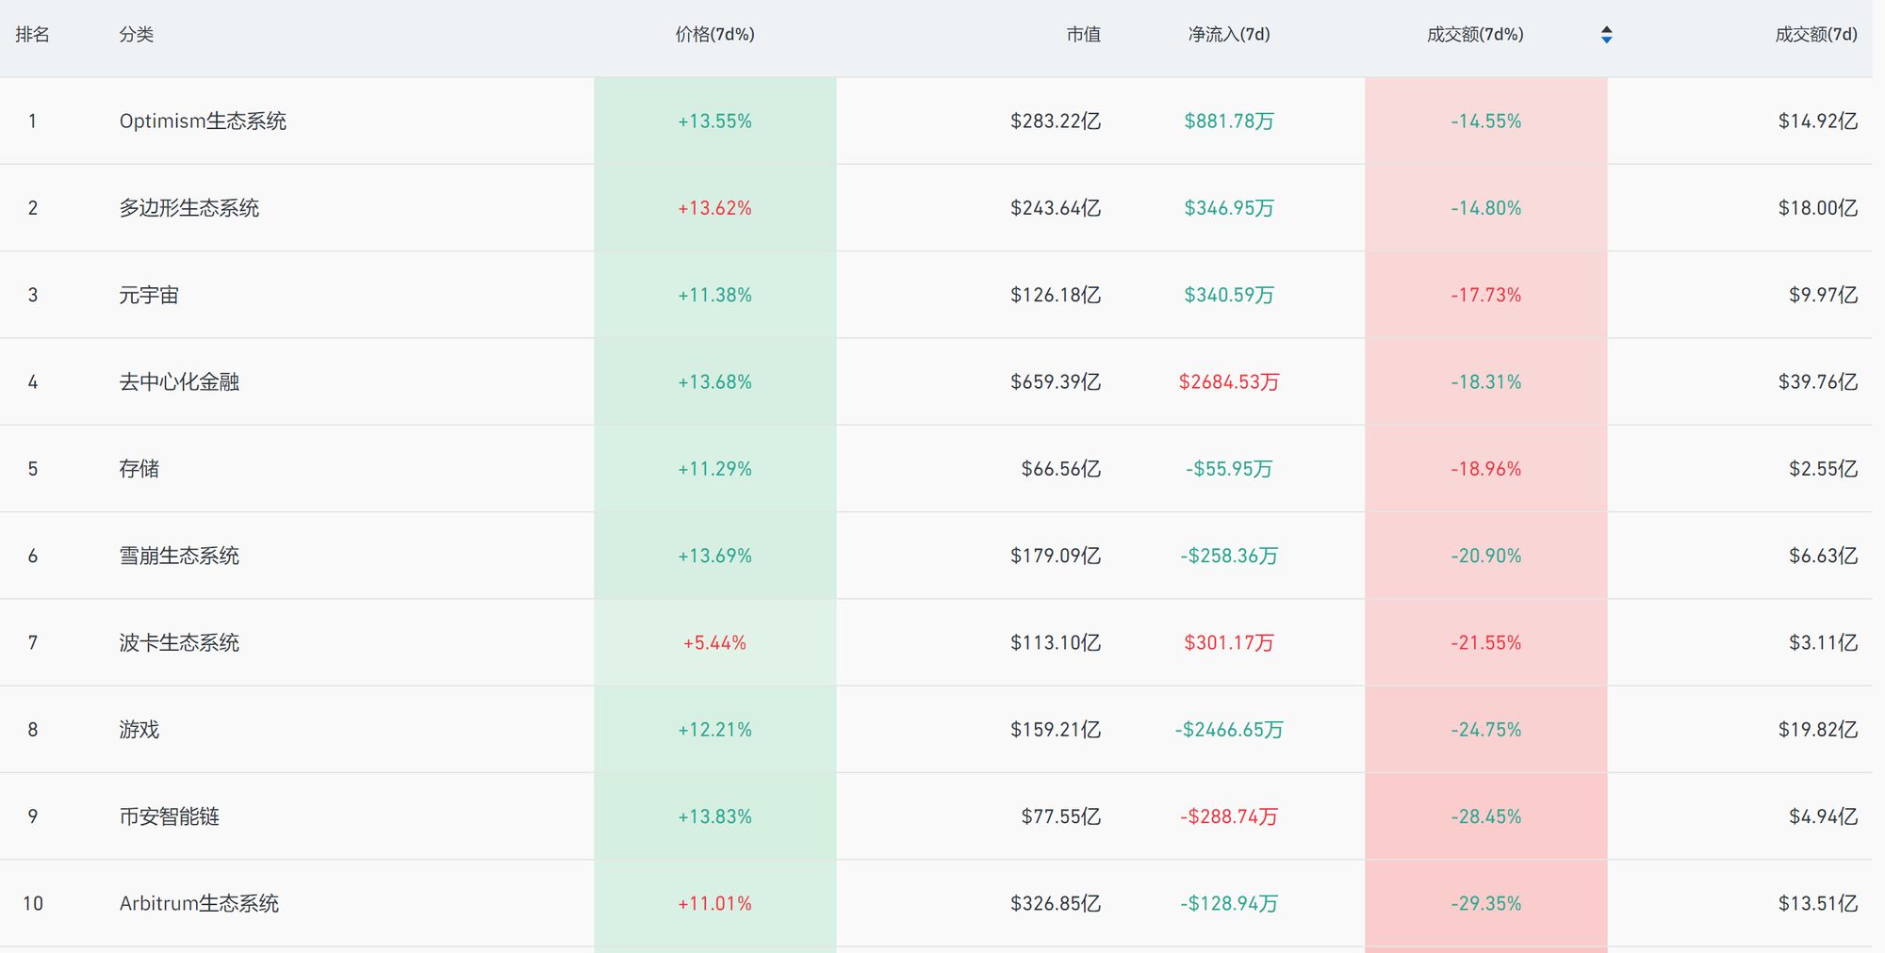Select the 游戏 category row
The height and width of the screenshot is (953, 1885).
click(139, 730)
